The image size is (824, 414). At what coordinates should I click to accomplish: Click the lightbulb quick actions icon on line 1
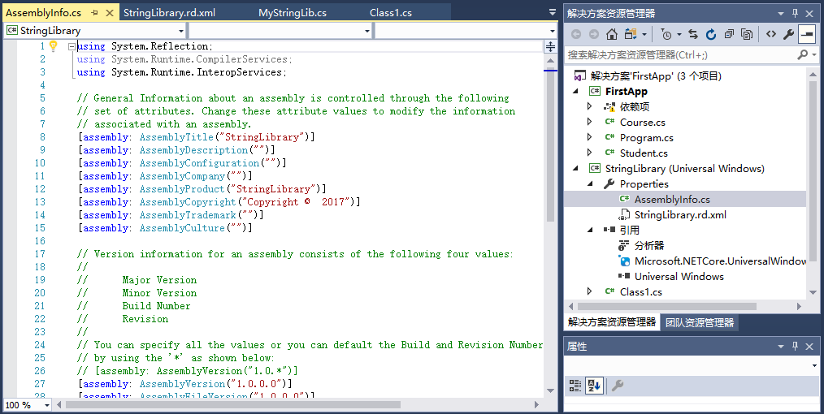click(x=54, y=46)
